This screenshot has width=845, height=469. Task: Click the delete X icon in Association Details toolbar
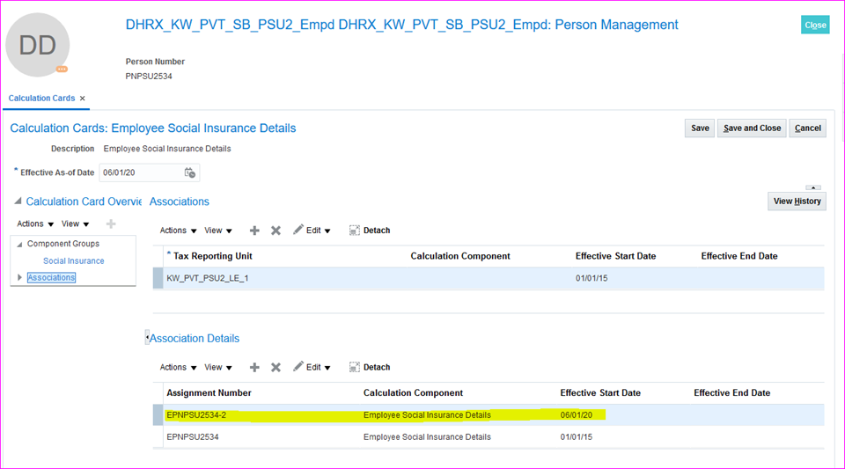(x=276, y=368)
